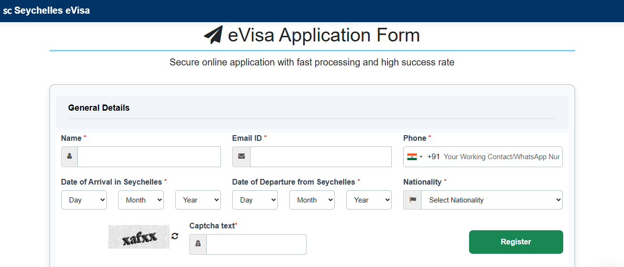The image size is (624, 267).
Task: Click the envelope icon beside Email field
Action: point(241,157)
